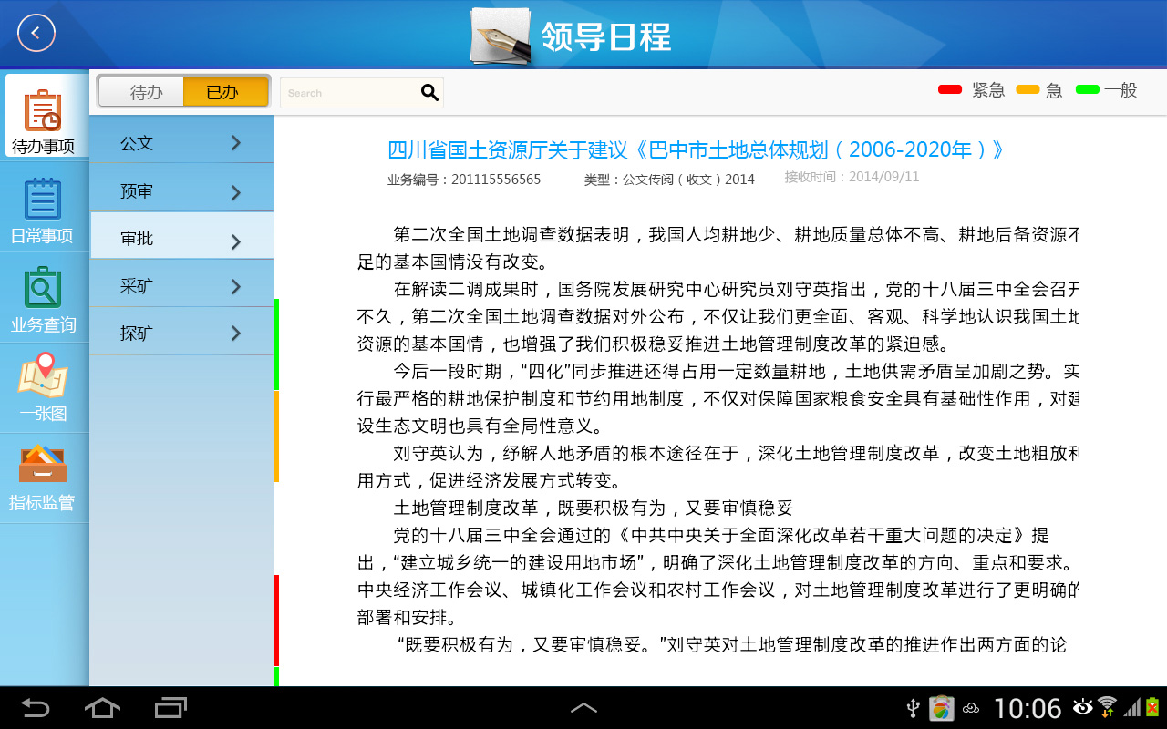Tap paragraph starting 今后一段时期
This screenshot has width=1167, height=729.
pyautogui.click(x=718, y=398)
